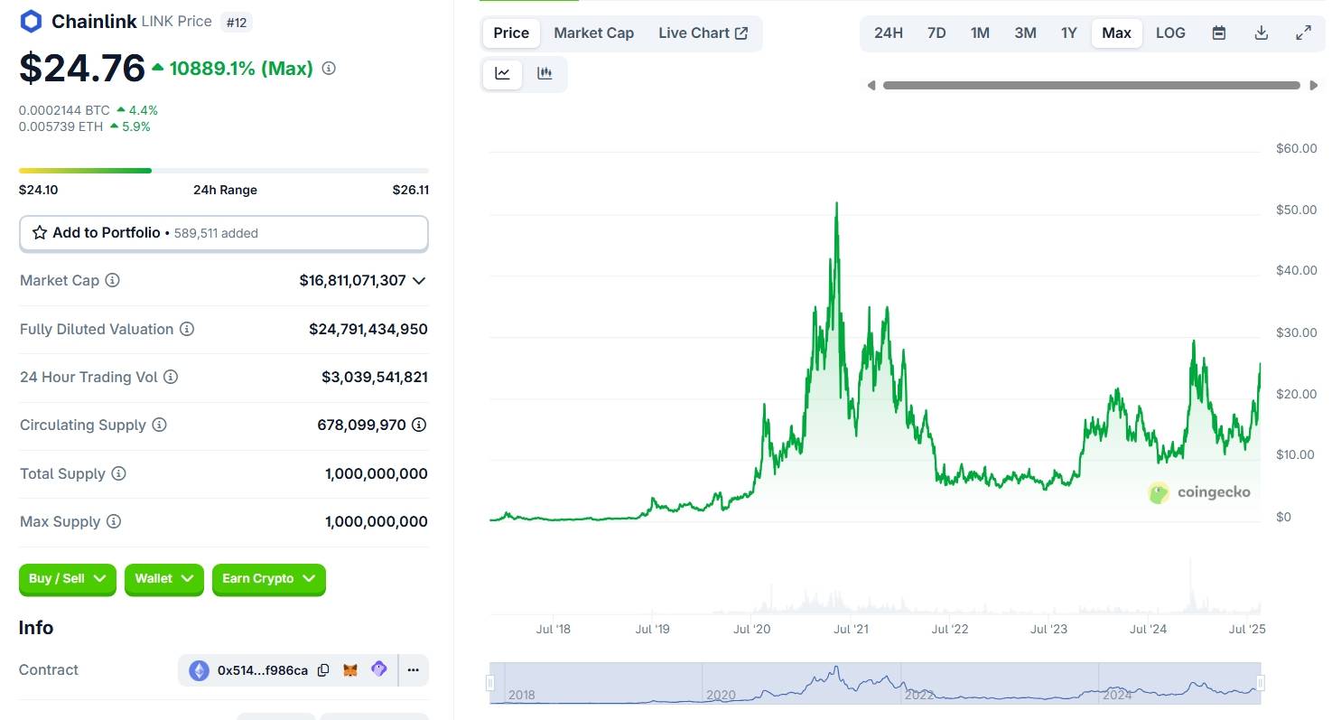Click info icon beside 678,099,970 value
1332x720 pixels.
419,425
